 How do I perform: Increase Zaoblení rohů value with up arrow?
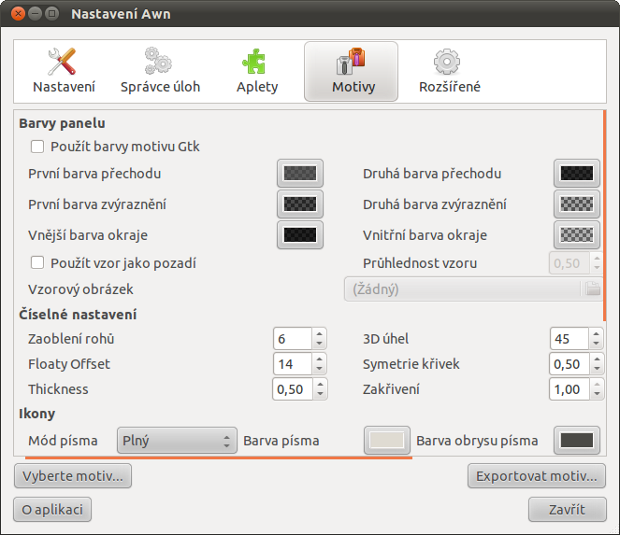[x=320, y=334]
